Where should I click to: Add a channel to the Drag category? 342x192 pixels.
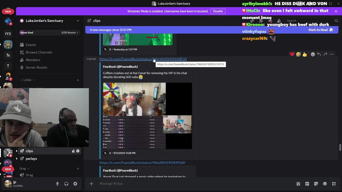coord(78,169)
